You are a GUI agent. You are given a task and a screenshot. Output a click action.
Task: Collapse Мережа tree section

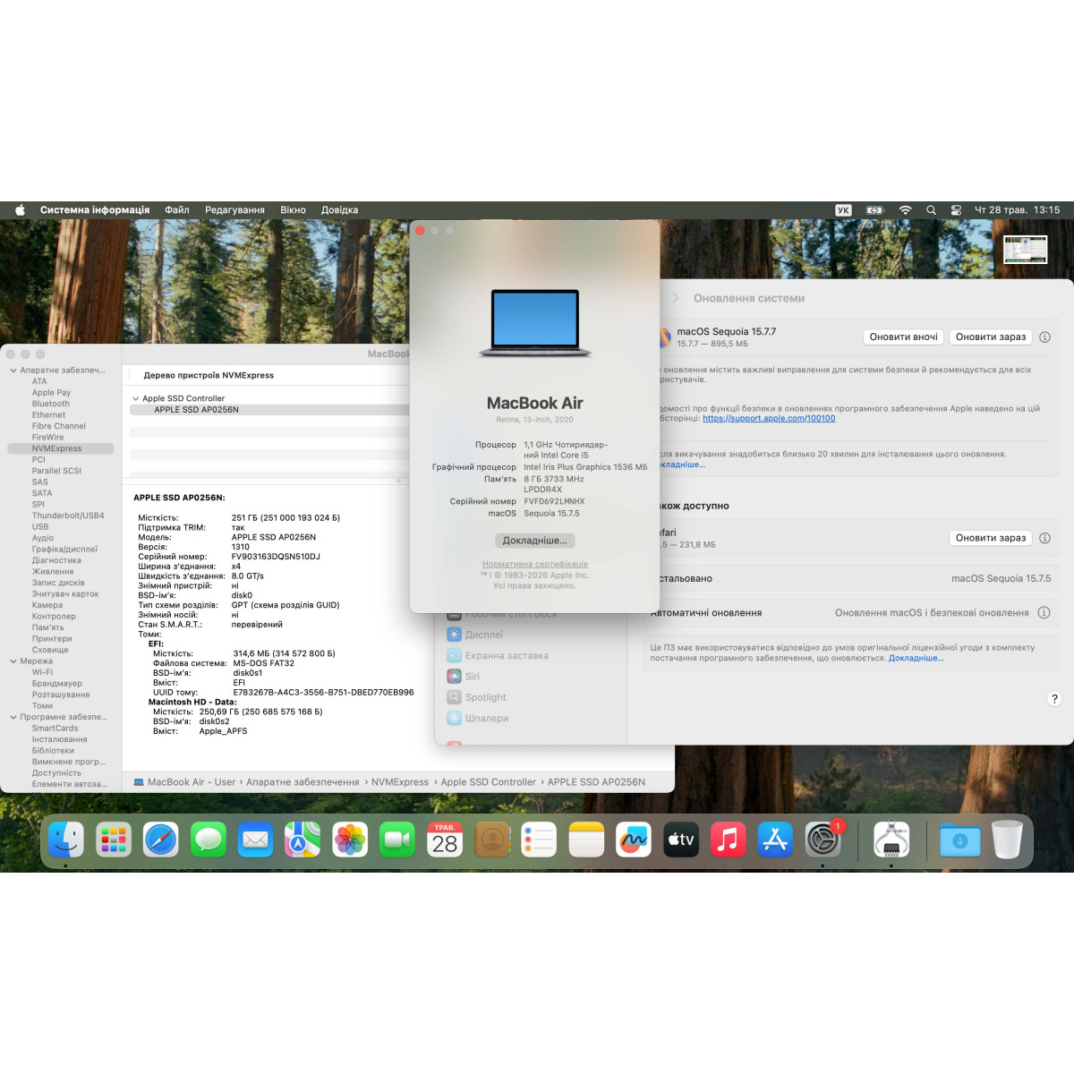(13, 661)
